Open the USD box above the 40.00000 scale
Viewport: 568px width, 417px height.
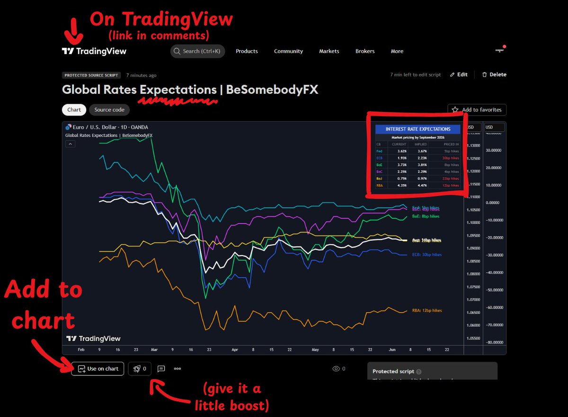(494, 127)
